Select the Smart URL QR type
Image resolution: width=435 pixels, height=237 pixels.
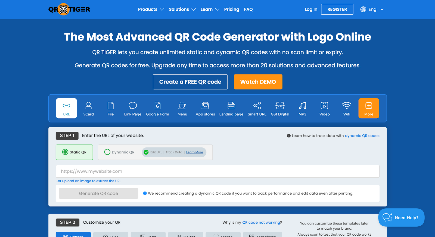click(257, 108)
